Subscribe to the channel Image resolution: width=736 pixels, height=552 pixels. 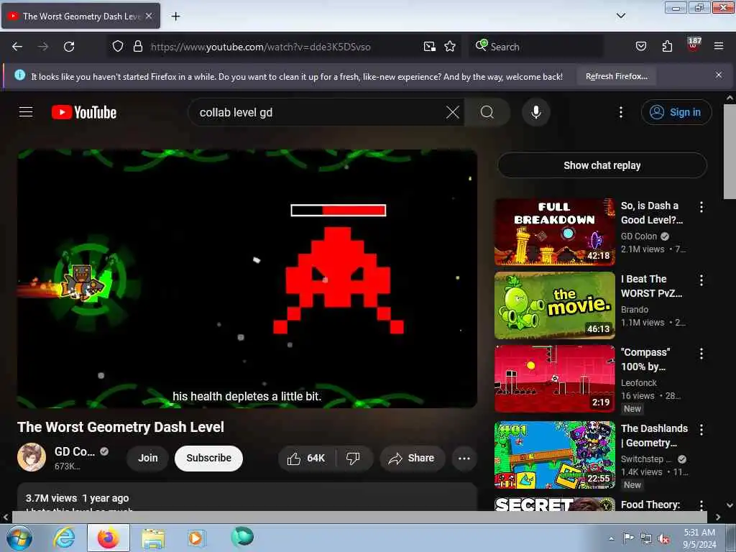click(x=208, y=458)
